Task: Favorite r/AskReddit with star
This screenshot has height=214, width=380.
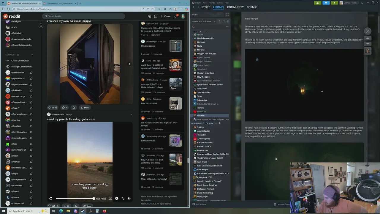Action: click(x=31, y=90)
